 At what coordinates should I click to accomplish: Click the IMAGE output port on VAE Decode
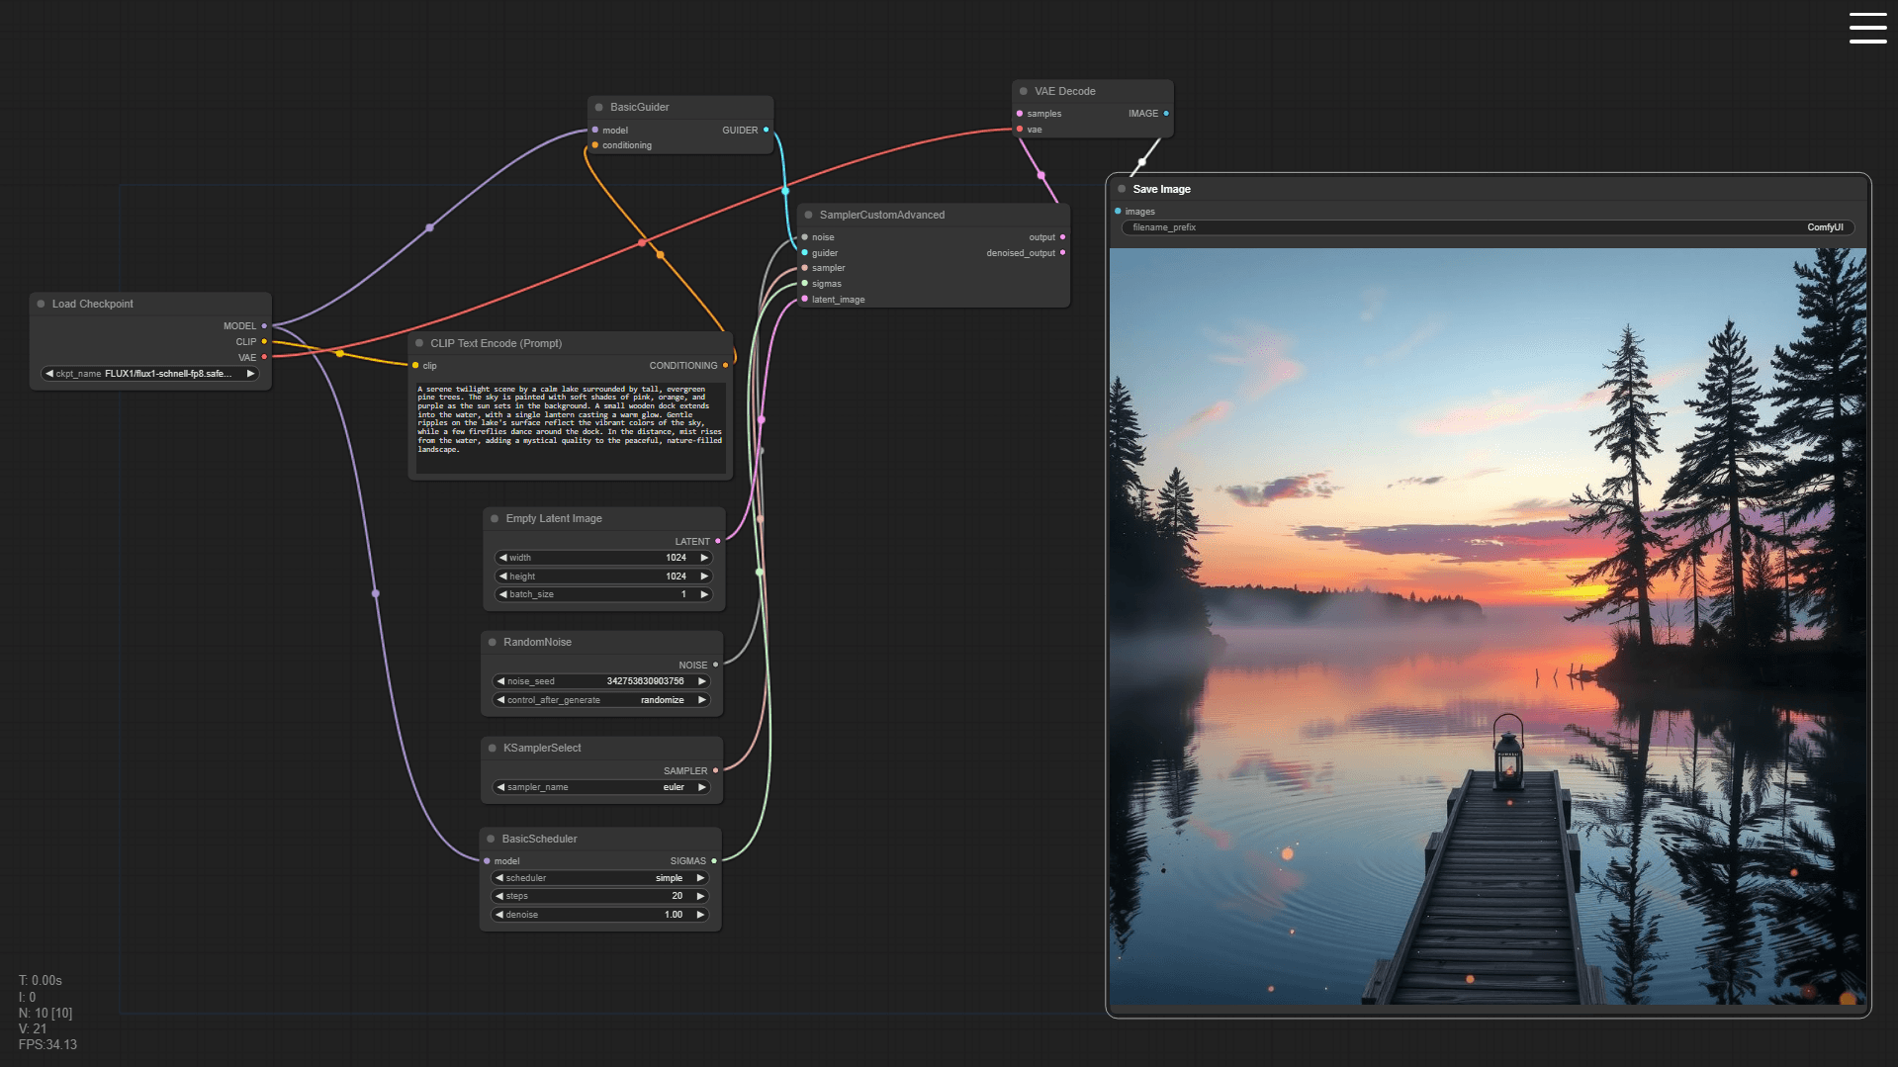[1166, 114]
